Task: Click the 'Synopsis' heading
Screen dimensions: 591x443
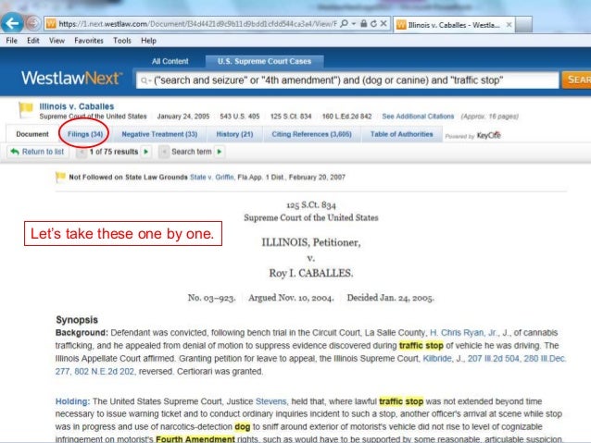Action: 77,320
